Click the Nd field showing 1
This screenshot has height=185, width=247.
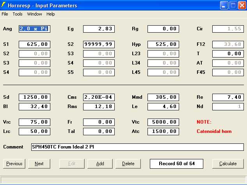[x=228, y=106]
